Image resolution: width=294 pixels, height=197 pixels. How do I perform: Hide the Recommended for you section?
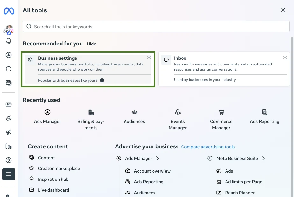coord(91,44)
